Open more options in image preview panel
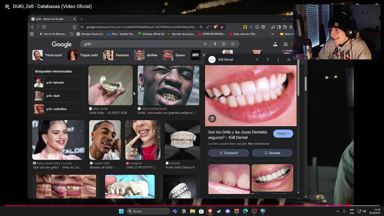 coord(278,60)
